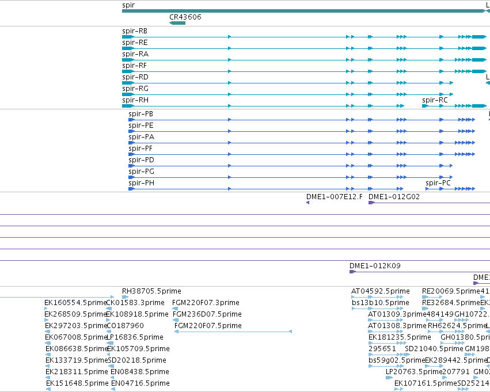
Task: Click the spir-PG protein label
Action: 141,172
